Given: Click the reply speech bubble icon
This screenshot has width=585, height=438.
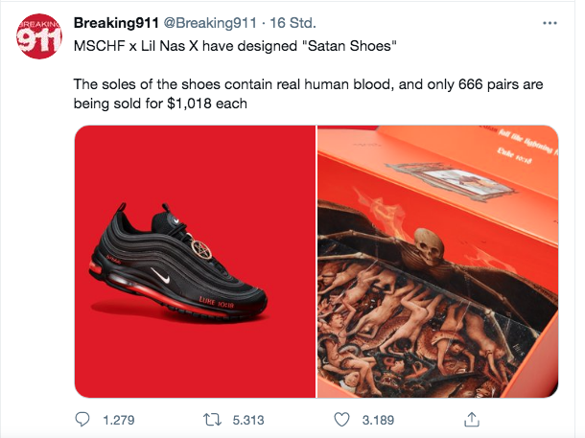Looking at the screenshot, I should pyautogui.click(x=82, y=420).
